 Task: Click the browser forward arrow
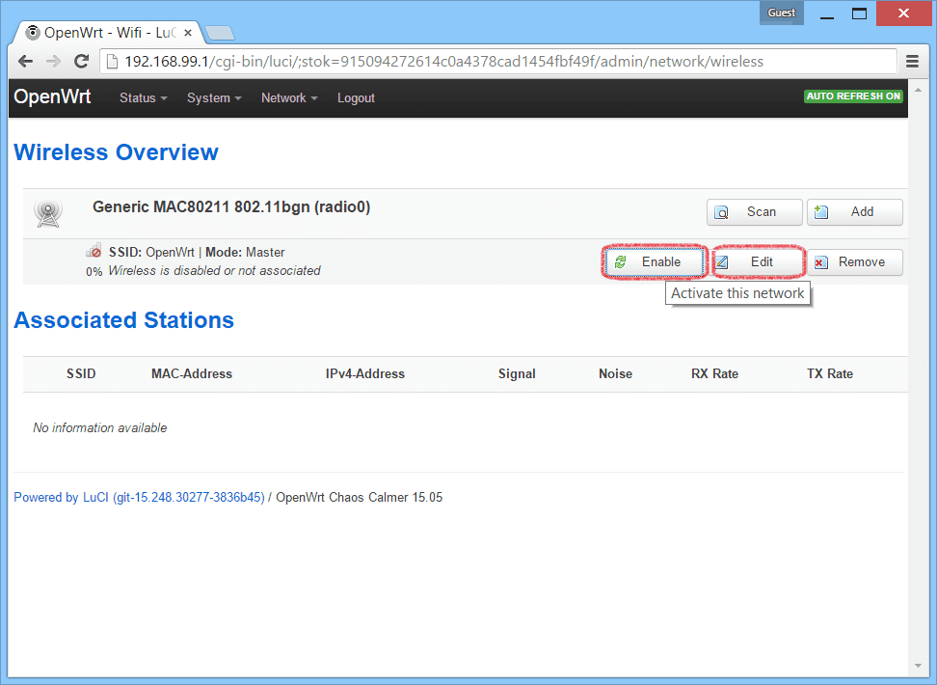tap(53, 62)
